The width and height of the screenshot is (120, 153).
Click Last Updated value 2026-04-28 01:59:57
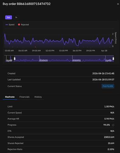coord(103,80)
